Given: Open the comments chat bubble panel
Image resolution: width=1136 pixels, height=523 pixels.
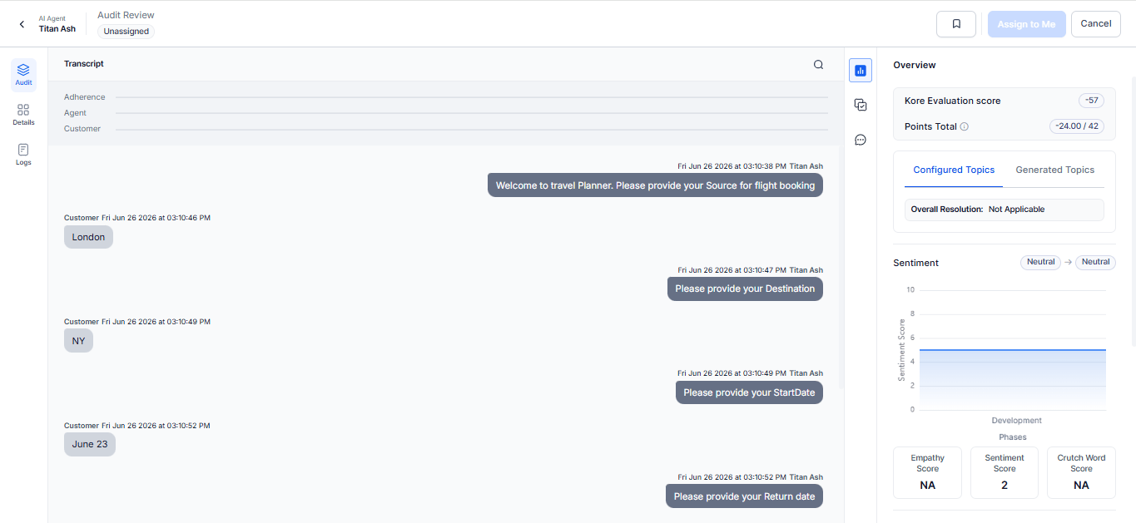Looking at the screenshot, I should 861,140.
